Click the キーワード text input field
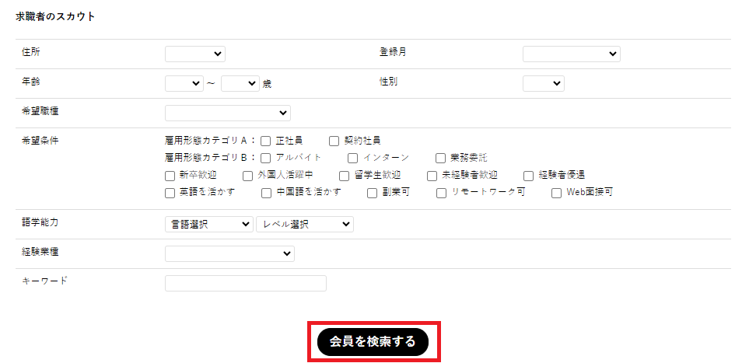 point(246,283)
